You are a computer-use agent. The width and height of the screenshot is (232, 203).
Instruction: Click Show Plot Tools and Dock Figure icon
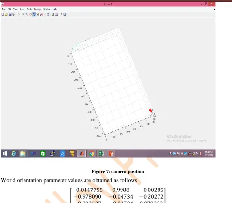coord(65,14)
